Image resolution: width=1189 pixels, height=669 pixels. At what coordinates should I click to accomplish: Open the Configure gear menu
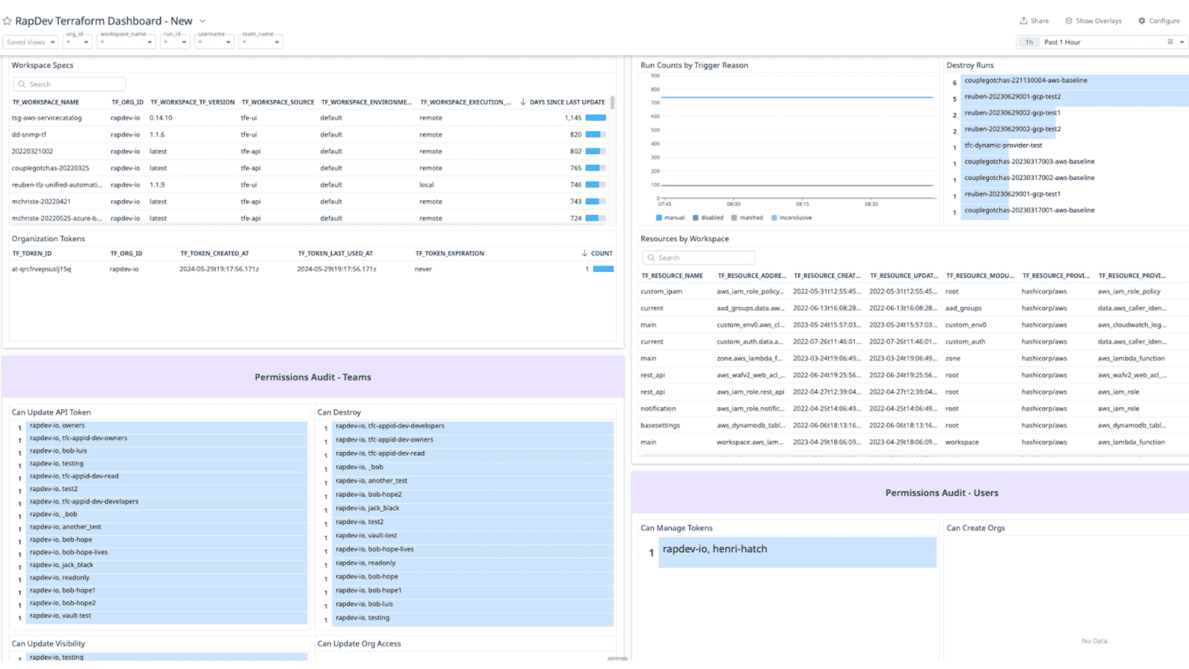(x=1159, y=21)
